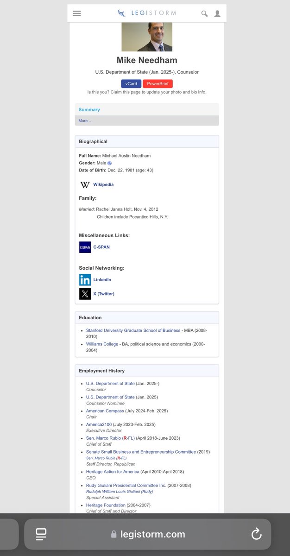Screen dimensions: 290x556
Task: Click the C-SPAN logo icon
Action: pos(85,247)
